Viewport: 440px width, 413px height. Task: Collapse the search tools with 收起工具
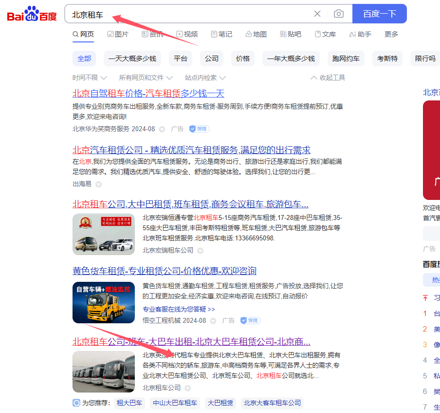click(x=328, y=78)
